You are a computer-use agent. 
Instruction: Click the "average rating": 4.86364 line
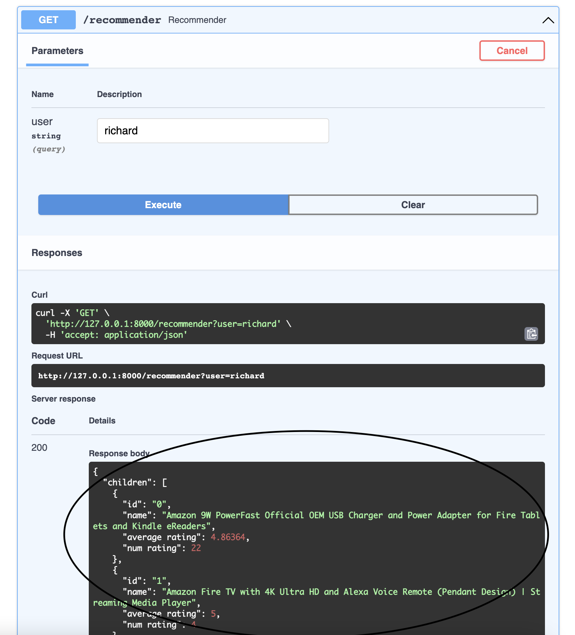coord(186,537)
